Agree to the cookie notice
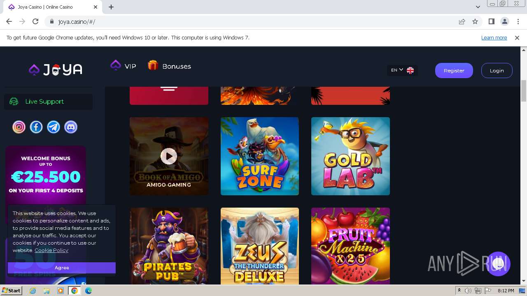Viewport: 527px width, 296px height. click(62, 268)
